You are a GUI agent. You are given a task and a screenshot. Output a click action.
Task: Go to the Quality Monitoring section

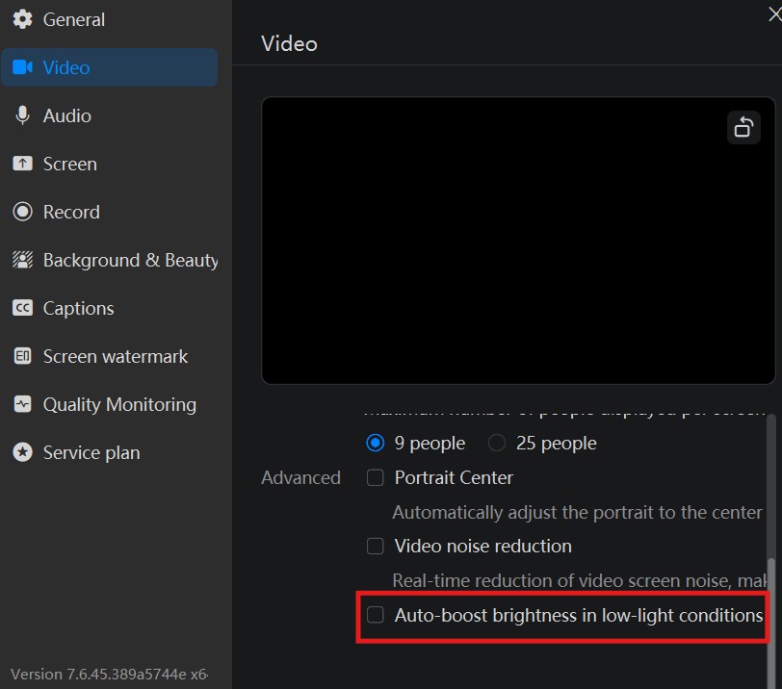click(x=119, y=404)
